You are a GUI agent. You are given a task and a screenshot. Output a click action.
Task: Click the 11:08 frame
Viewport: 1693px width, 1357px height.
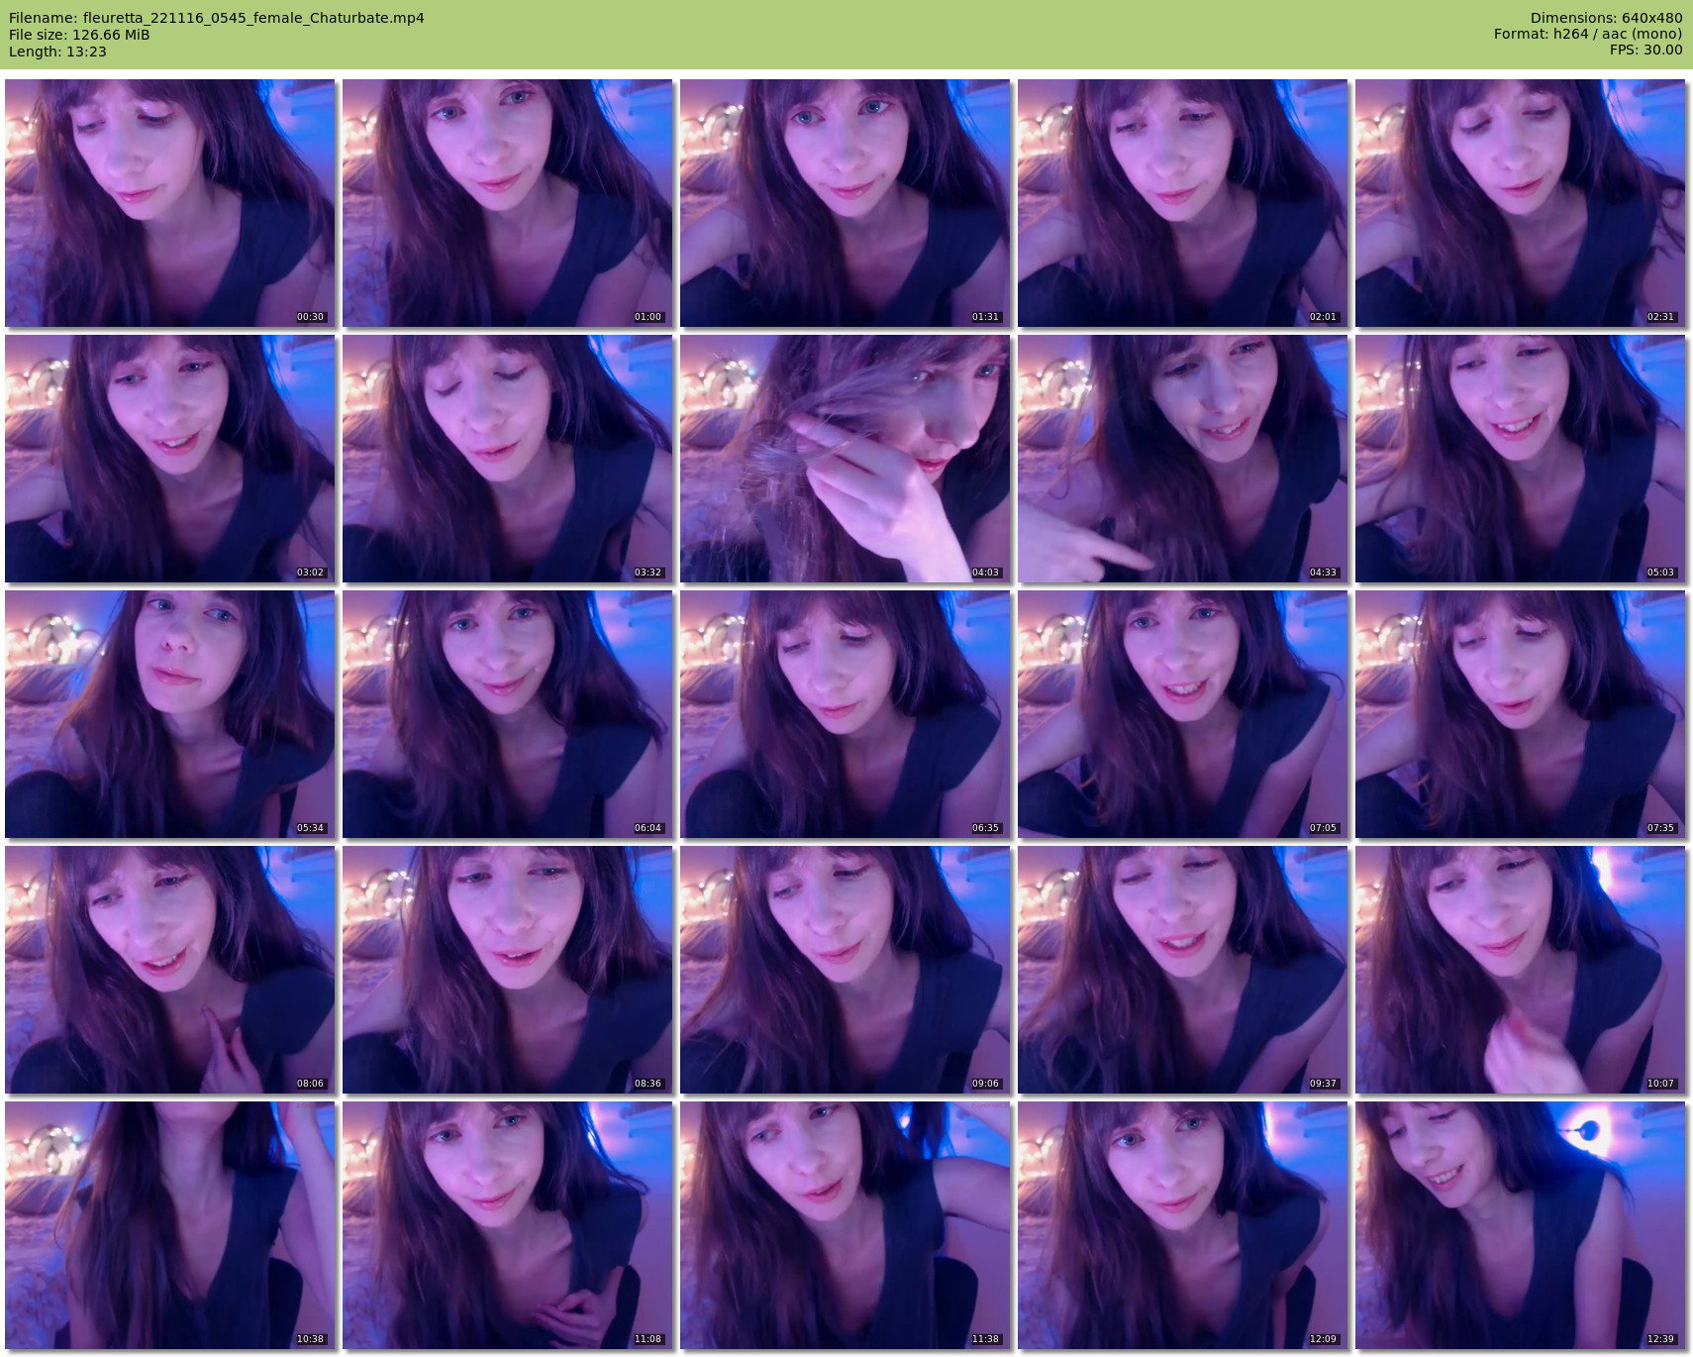507,1225
